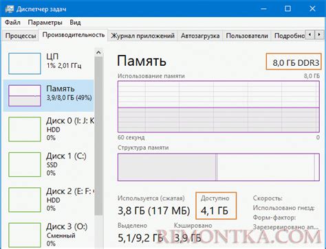The height and width of the screenshot is (249, 326).
Task: Select the Память item in sidebar
Action: [49, 95]
